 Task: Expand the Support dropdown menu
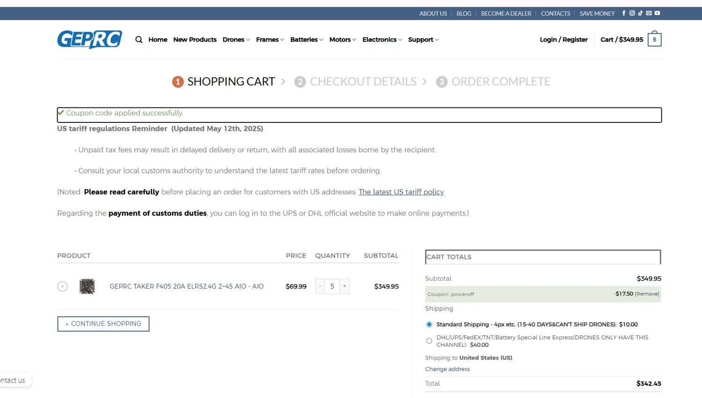point(423,40)
